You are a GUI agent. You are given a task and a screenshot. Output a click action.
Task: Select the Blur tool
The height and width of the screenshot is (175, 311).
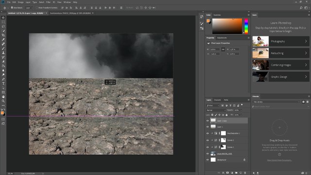pyautogui.click(x=3, y=70)
